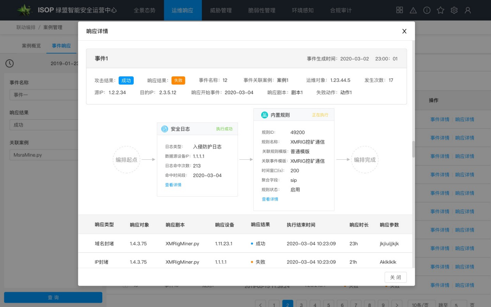Click the 规则名称 value XMRIG挖矿通信

(308, 142)
